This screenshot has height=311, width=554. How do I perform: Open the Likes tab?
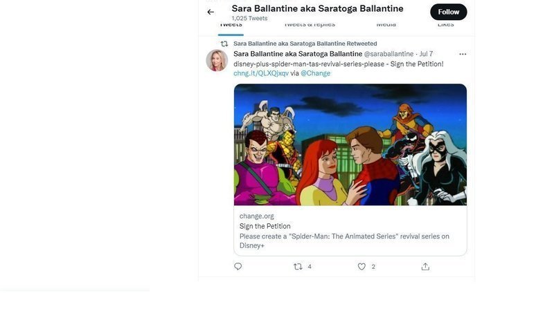pos(445,25)
